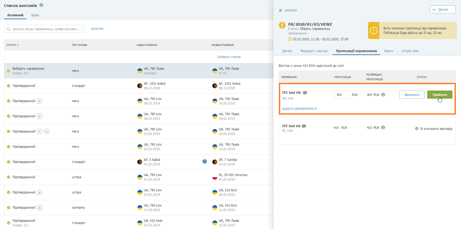
Task: Click the Group: 1/1 confirmed status row
Action: [x=24, y=223]
